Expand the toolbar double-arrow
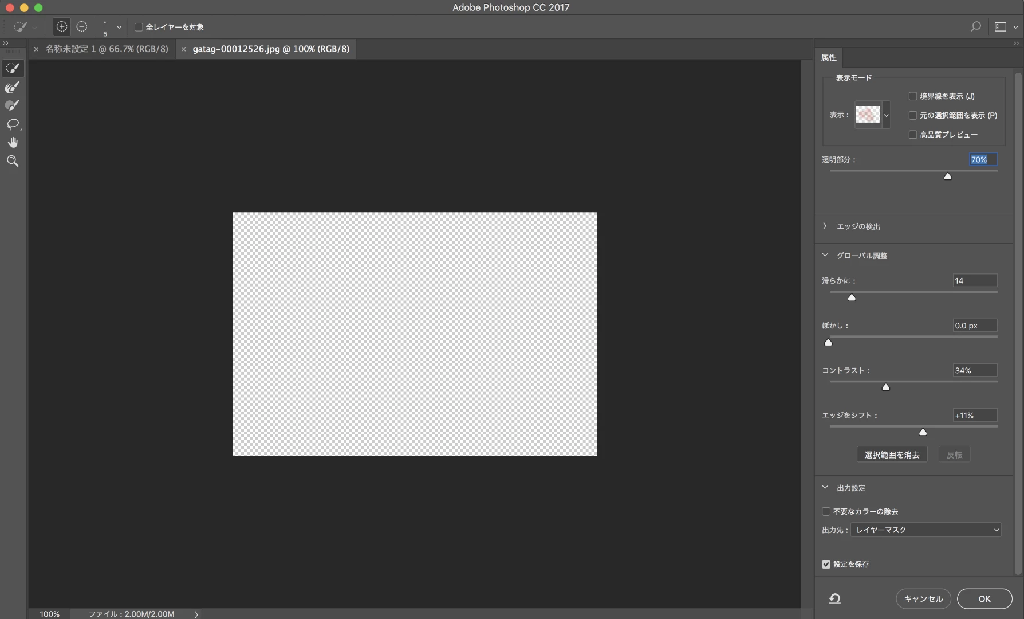Viewport: 1024px width, 619px height. tap(6, 43)
